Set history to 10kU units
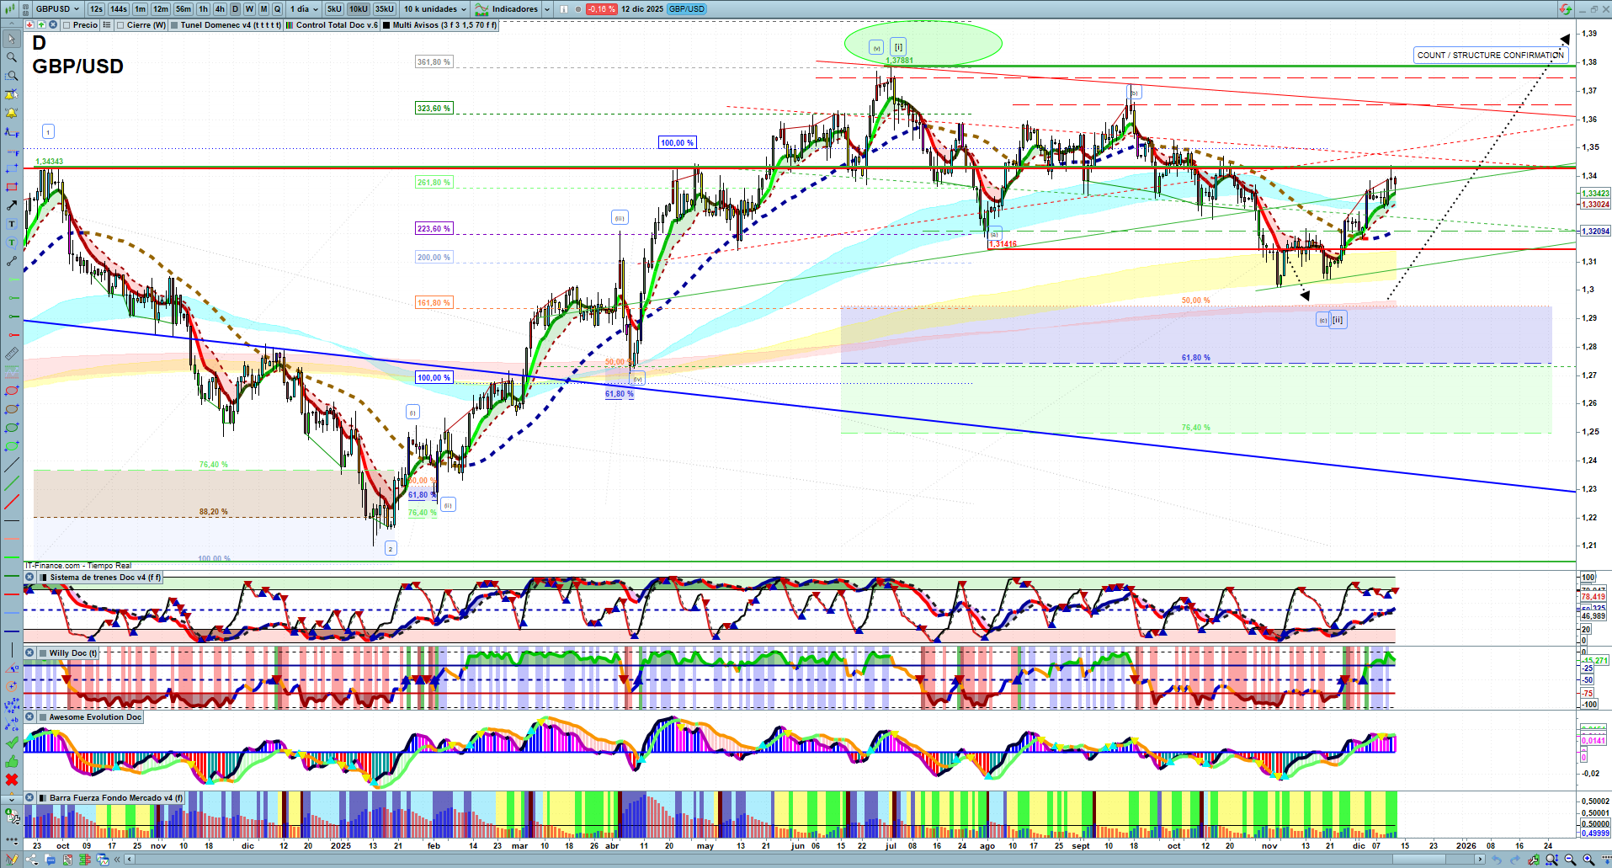Screen dimensions: 1612x868 pyautogui.click(x=359, y=9)
